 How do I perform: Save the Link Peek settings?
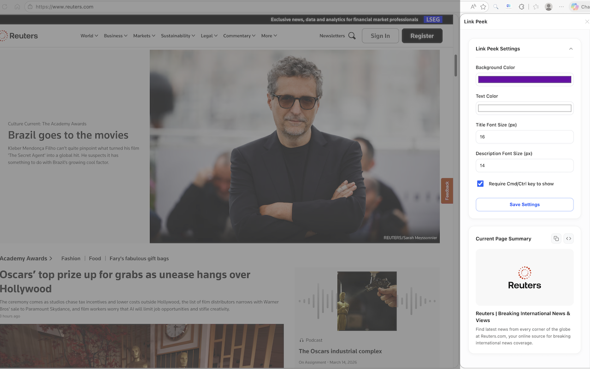pyautogui.click(x=525, y=204)
